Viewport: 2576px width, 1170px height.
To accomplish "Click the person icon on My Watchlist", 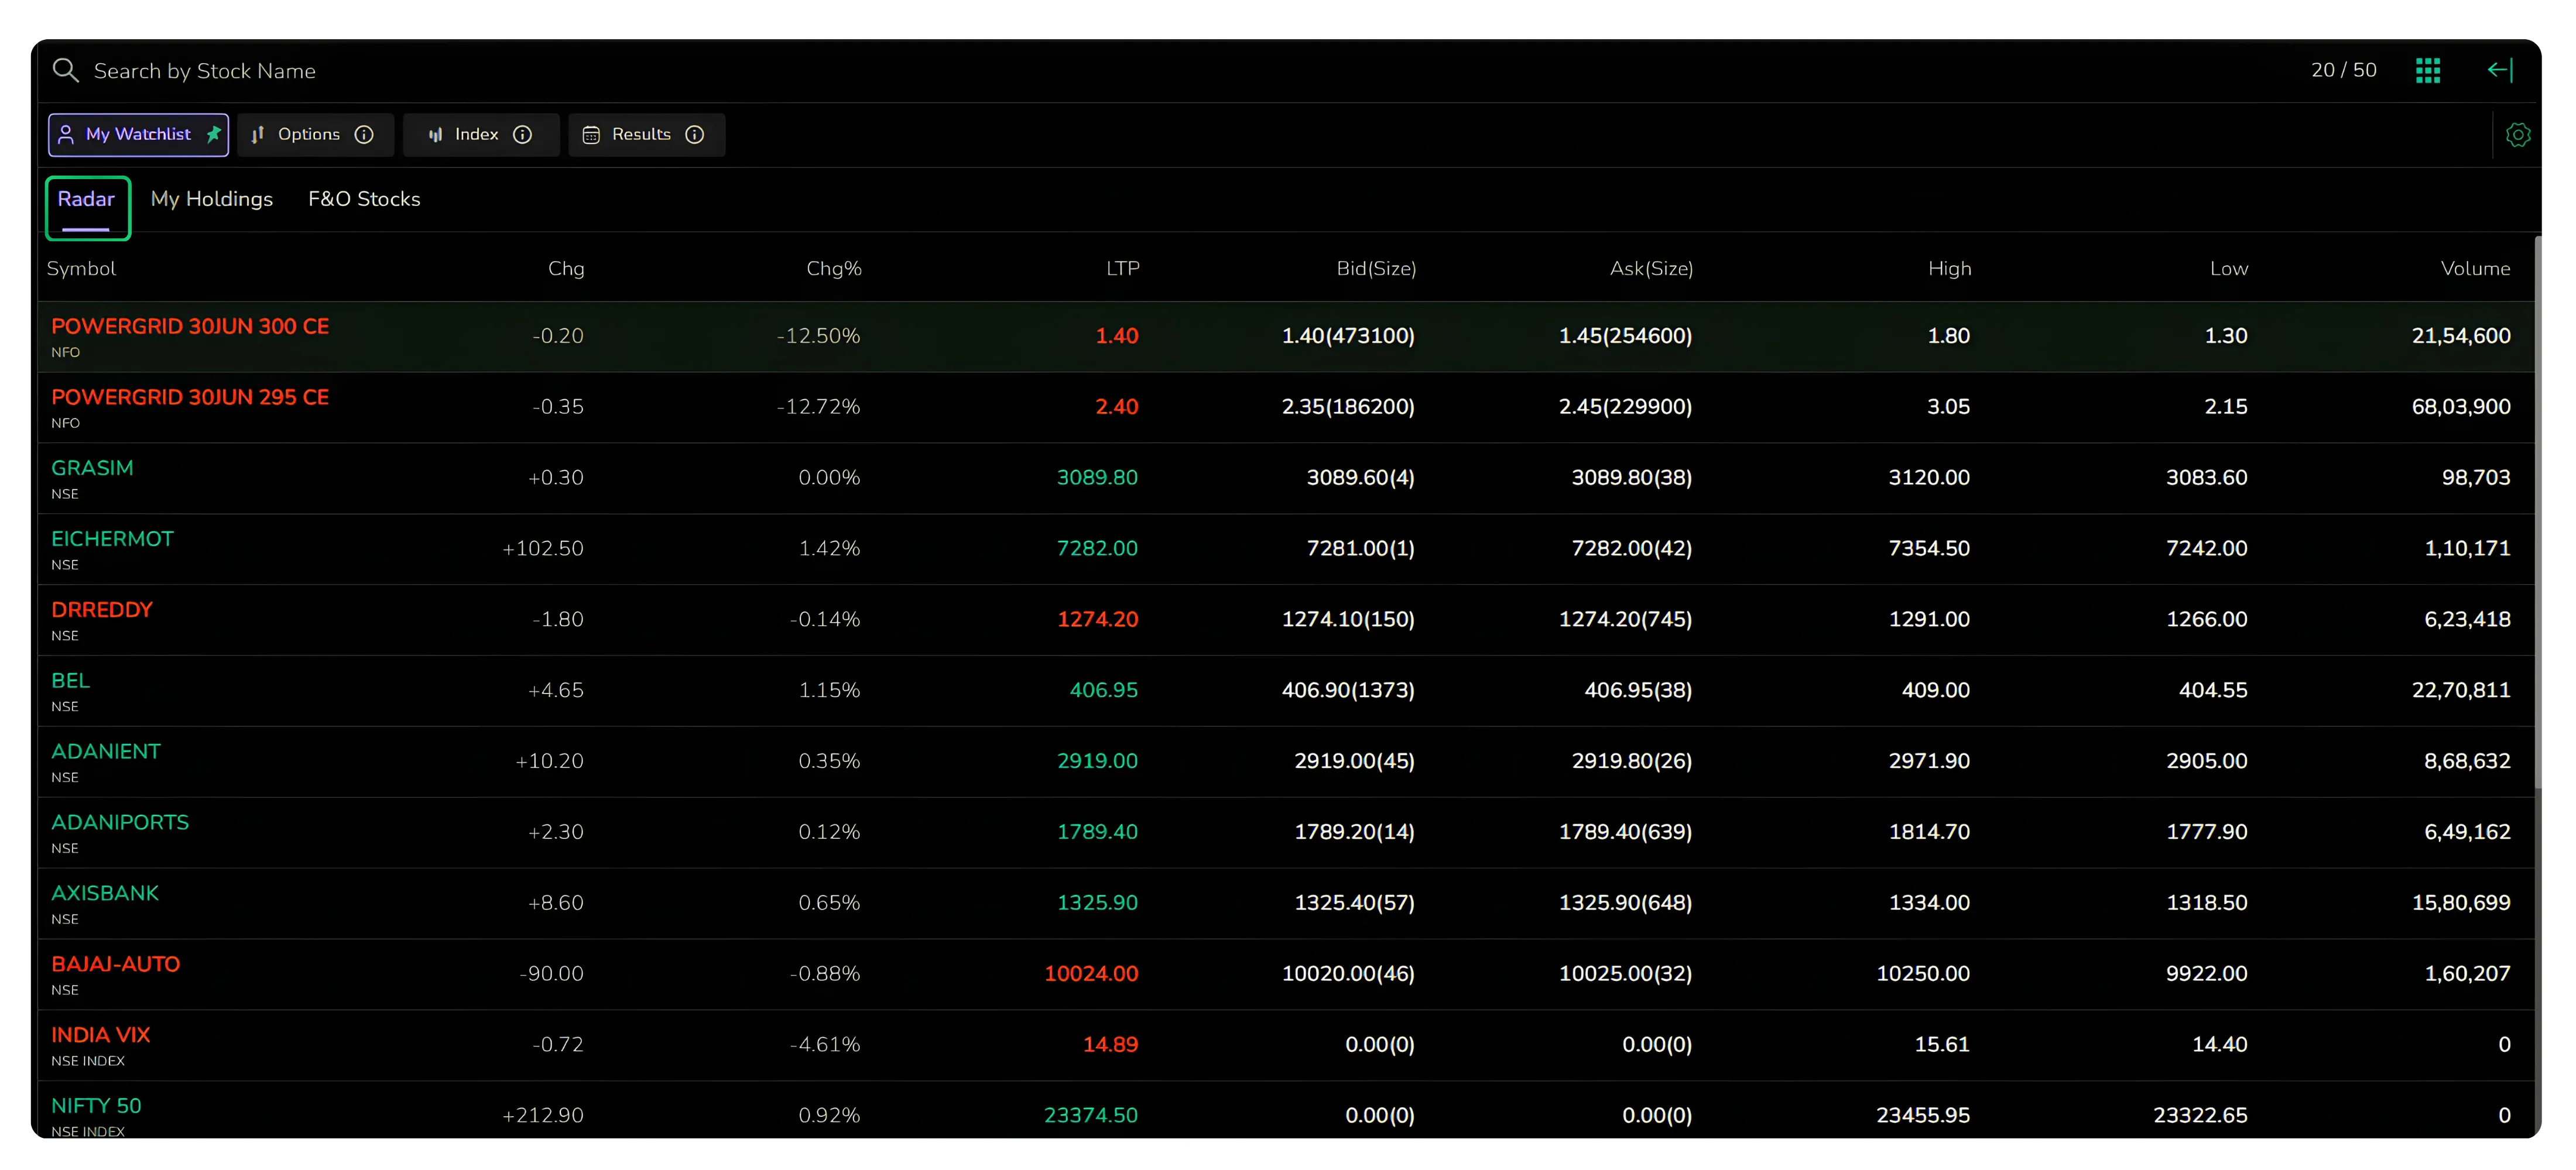I will [66, 134].
